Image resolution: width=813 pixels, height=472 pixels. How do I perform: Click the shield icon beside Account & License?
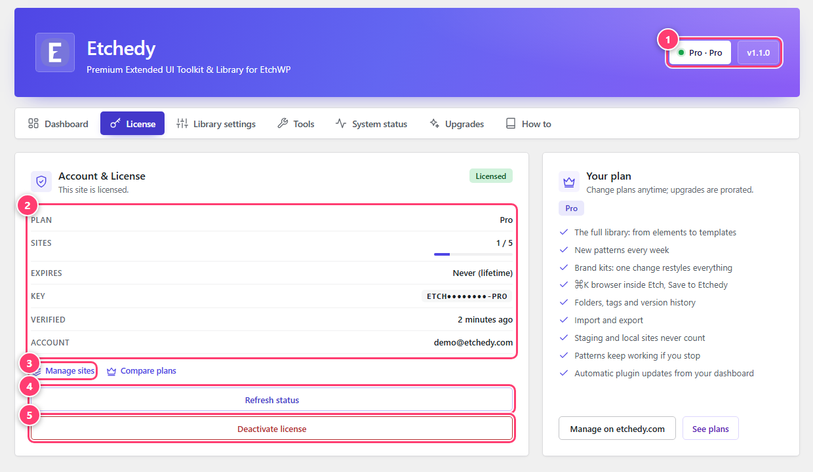point(41,182)
